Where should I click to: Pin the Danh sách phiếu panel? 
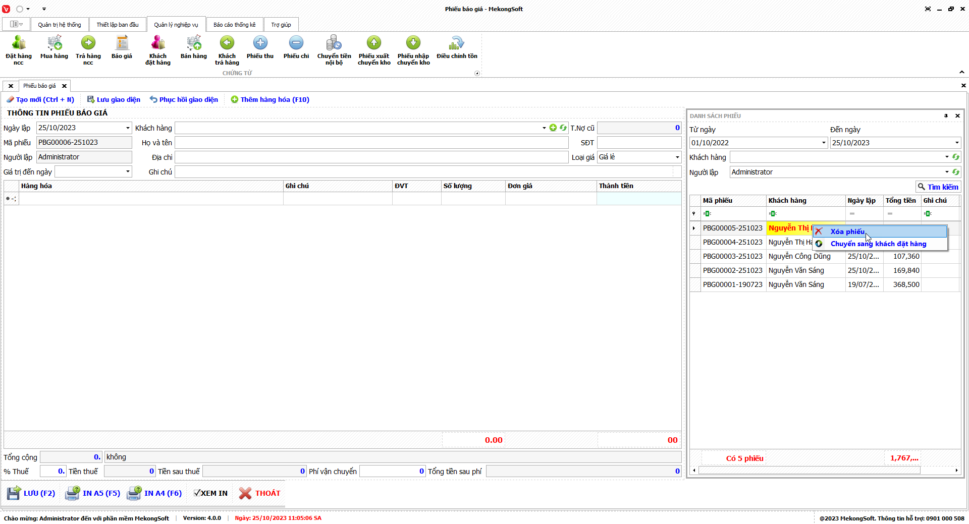pos(946,116)
